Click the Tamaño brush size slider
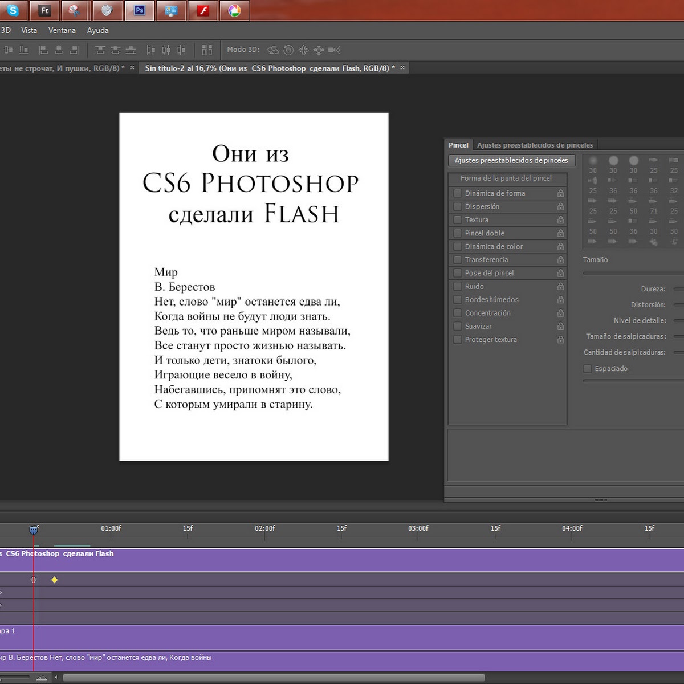The width and height of the screenshot is (684, 684). [633, 273]
